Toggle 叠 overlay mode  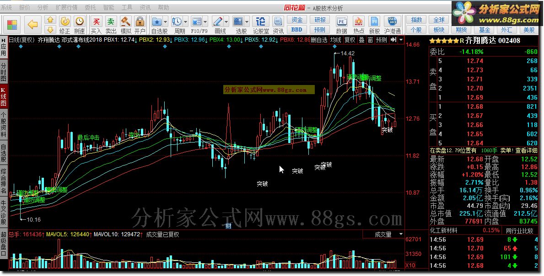(x=361, y=40)
